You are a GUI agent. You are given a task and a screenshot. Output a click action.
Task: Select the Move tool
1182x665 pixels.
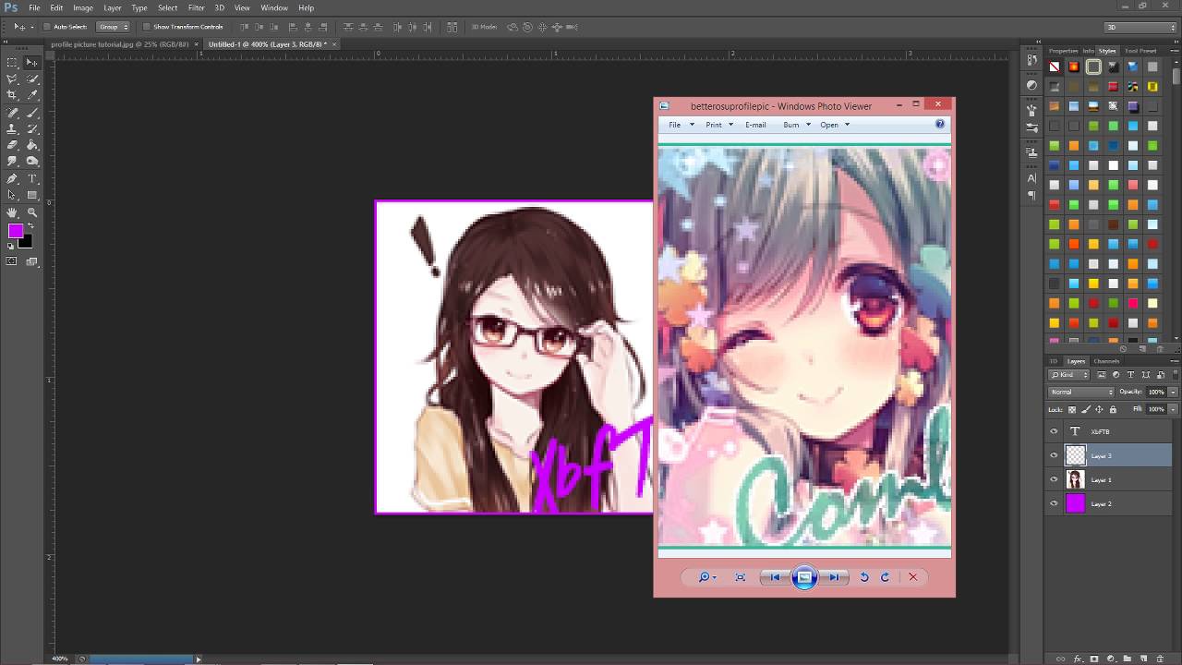pos(30,63)
